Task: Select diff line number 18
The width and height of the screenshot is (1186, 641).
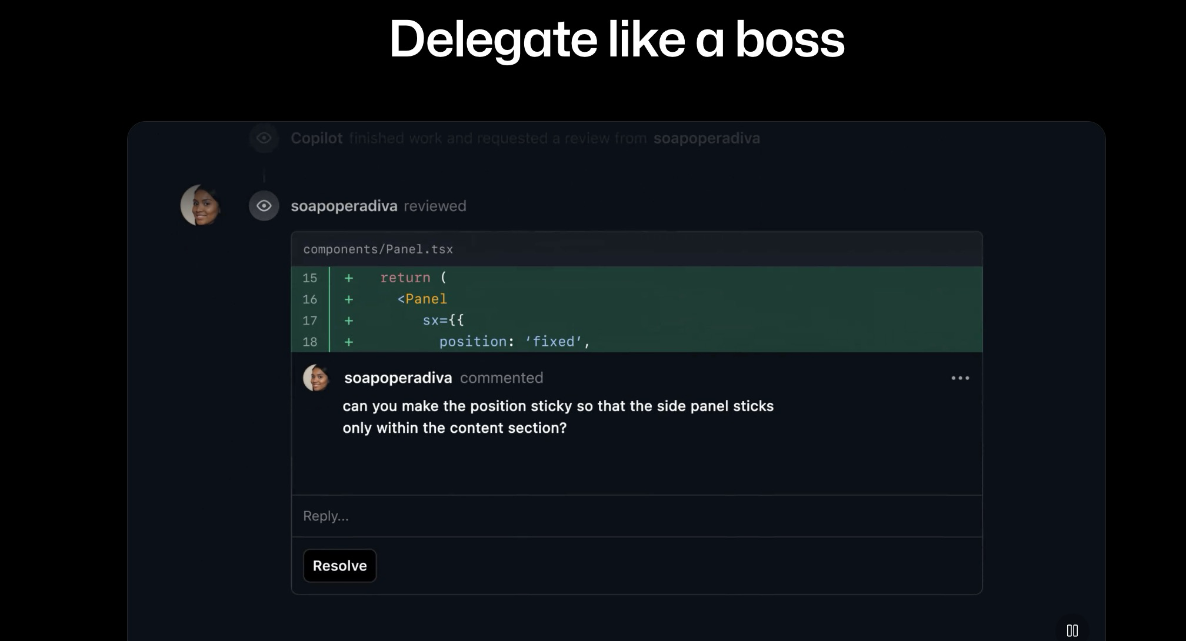Action: [x=310, y=342]
